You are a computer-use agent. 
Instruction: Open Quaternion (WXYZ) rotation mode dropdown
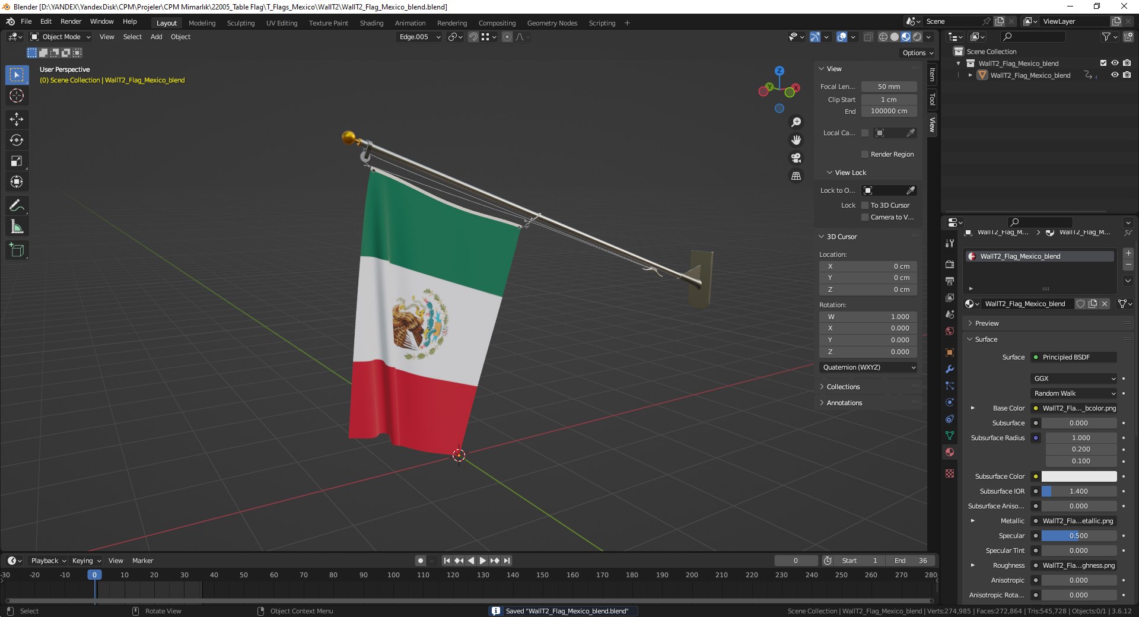coord(868,367)
